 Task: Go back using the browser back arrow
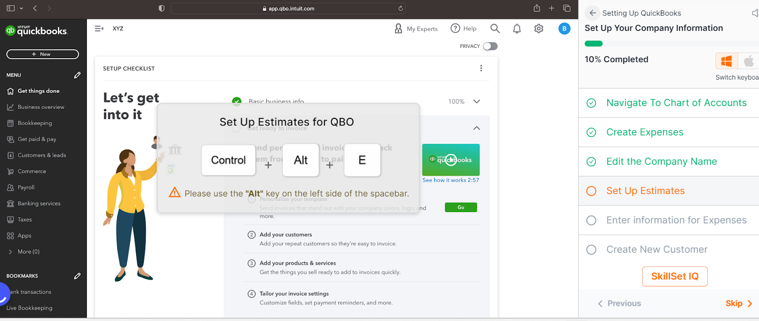coord(35,8)
